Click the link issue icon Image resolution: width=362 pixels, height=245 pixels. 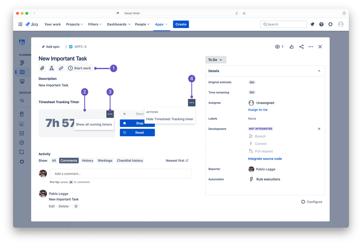tap(61, 68)
